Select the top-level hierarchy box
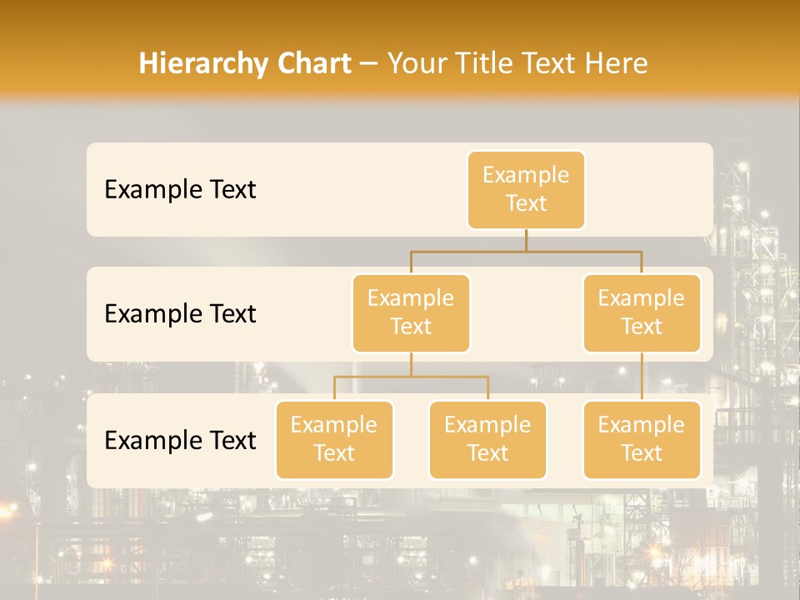Image resolution: width=800 pixels, height=600 pixels. (x=526, y=190)
